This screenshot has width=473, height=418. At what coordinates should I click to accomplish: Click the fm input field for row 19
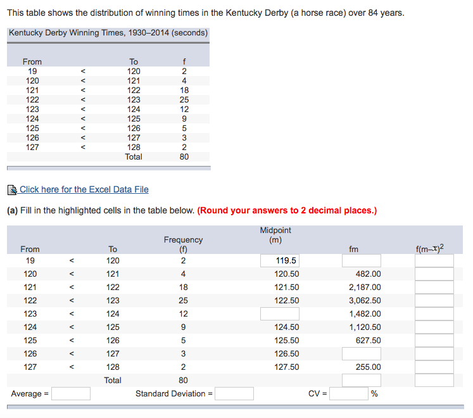pyautogui.click(x=362, y=261)
